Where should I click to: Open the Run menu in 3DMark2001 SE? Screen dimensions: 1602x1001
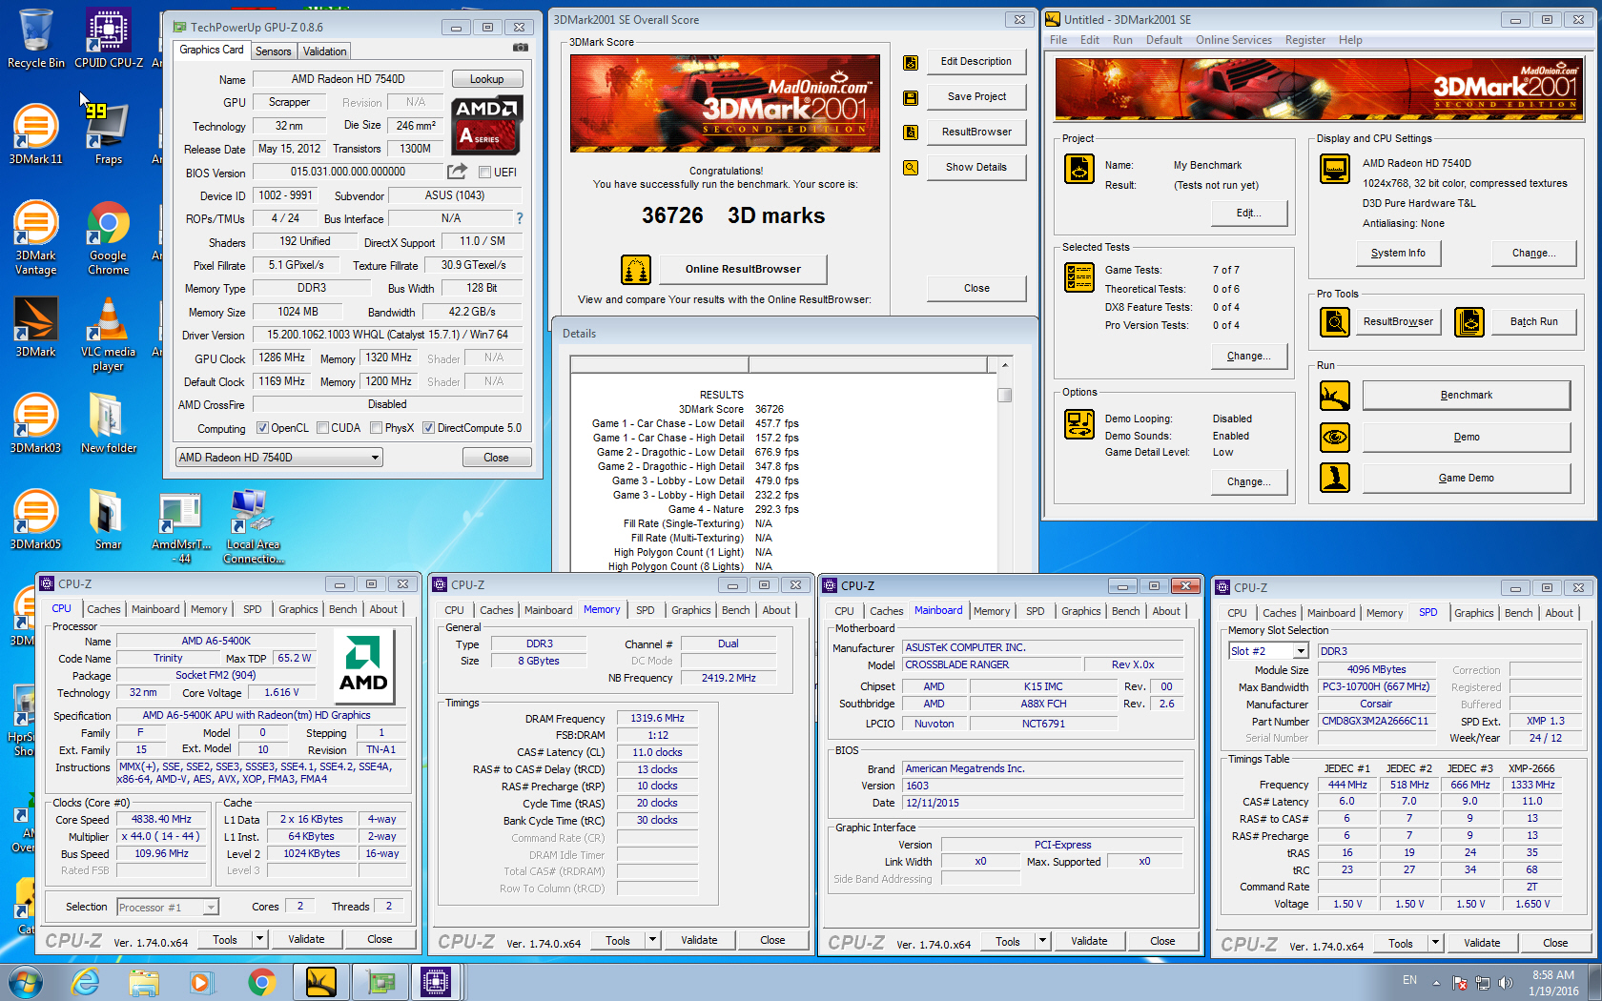(x=1122, y=40)
